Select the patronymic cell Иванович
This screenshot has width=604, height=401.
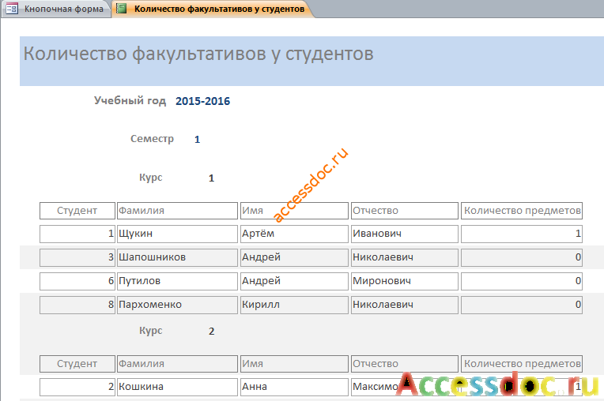[x=405, y=234]
